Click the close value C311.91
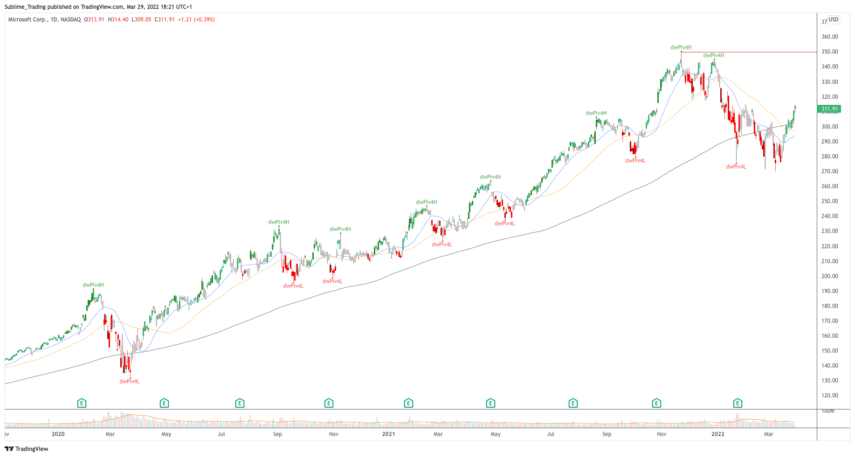The width and height of the screenshot is (855, 457). [x=165, y=20]
